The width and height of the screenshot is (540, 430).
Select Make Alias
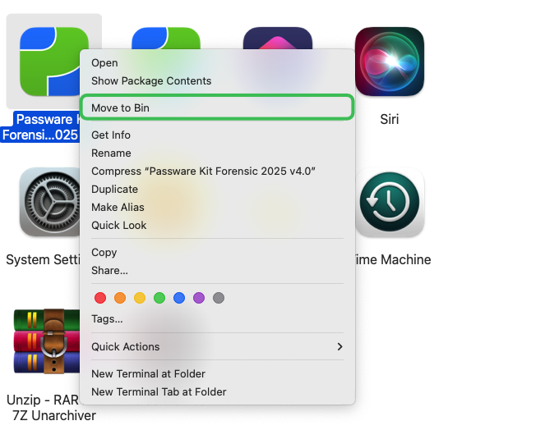217,208
